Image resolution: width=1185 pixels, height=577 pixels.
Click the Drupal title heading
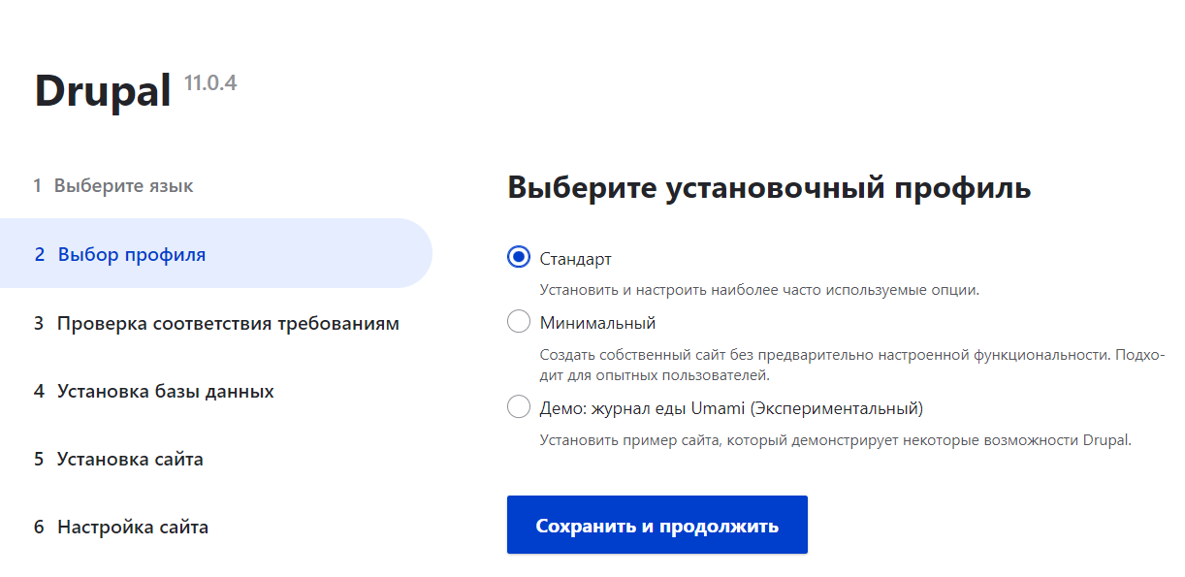point(103,90)
